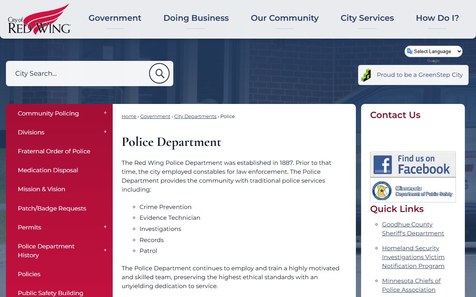
Task: Click the magnifying glass search button
Action: point(159,74)
